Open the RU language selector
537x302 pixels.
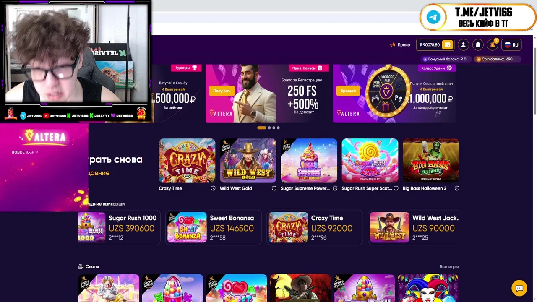(511, 45)
